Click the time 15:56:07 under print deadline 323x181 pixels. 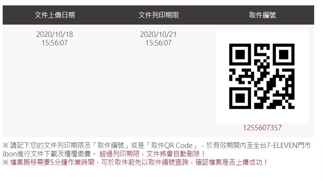pos(158,43)
